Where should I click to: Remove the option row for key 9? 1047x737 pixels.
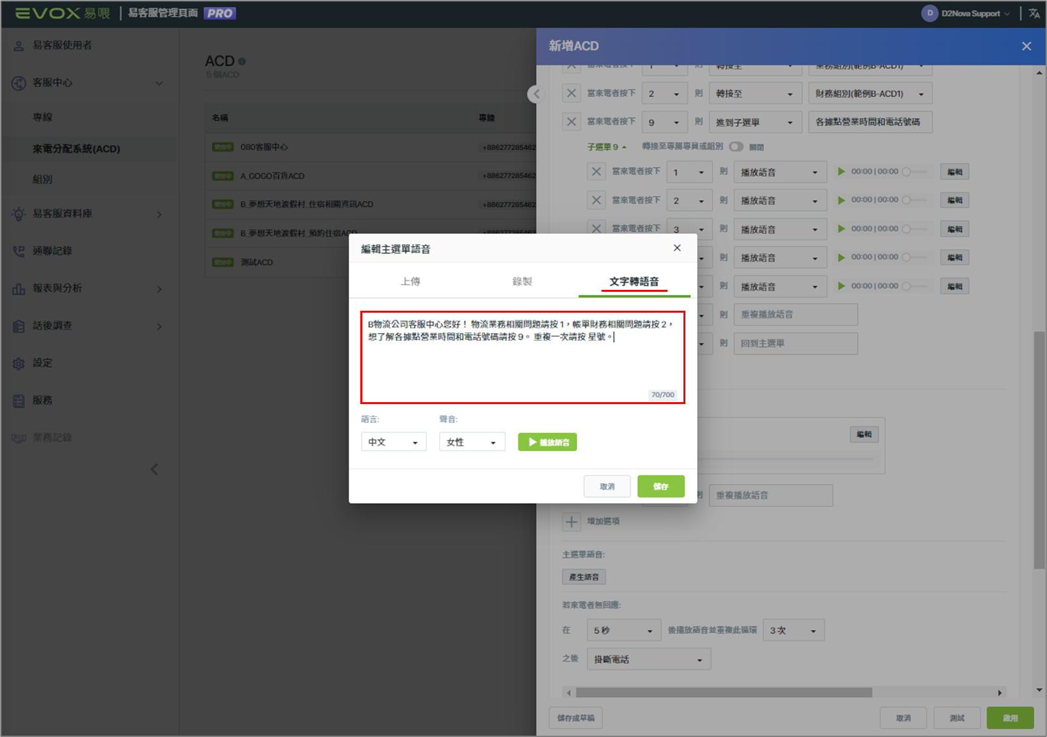pos(571,122)
